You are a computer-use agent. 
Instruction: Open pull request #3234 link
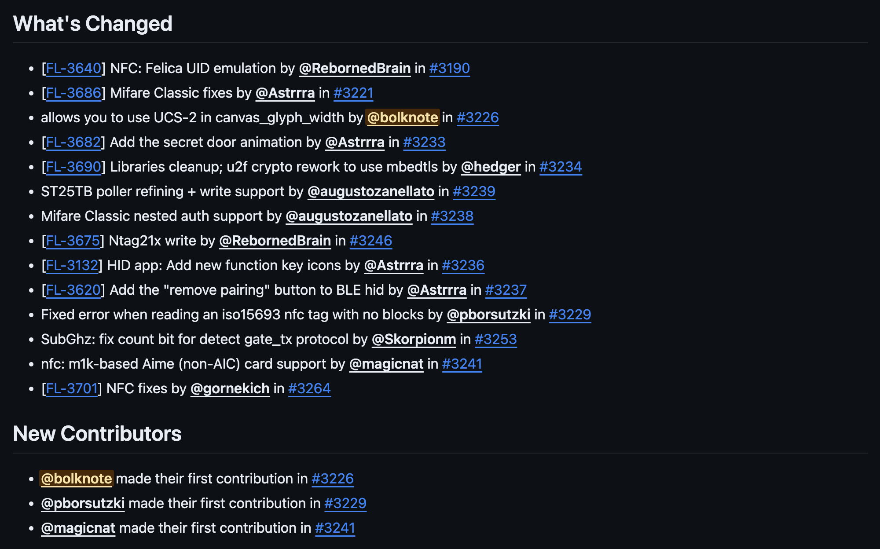(561, 167)
